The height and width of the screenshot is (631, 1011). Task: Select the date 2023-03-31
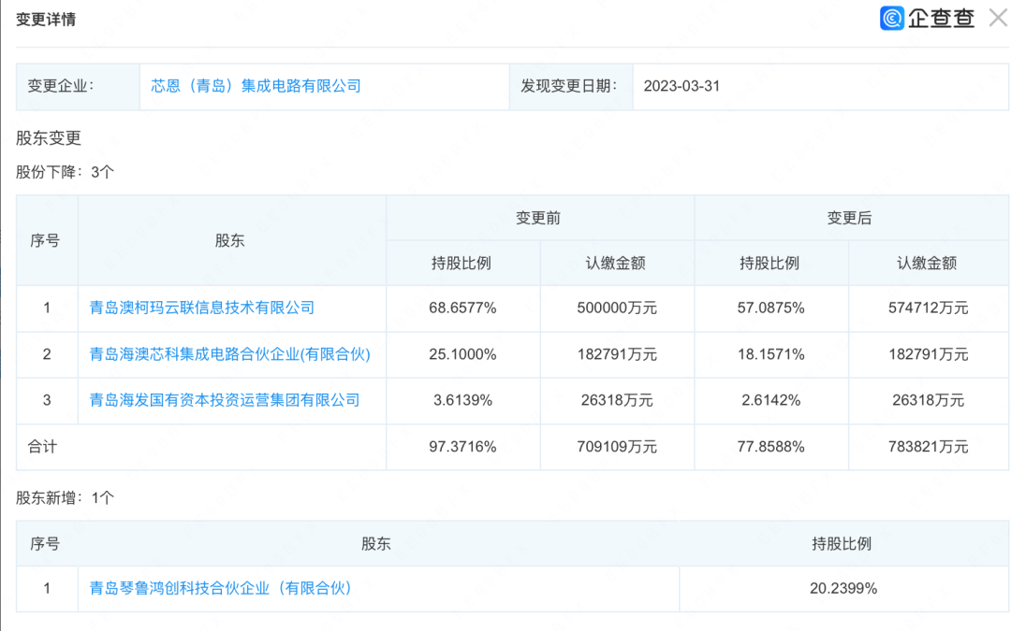pos(681,86)
